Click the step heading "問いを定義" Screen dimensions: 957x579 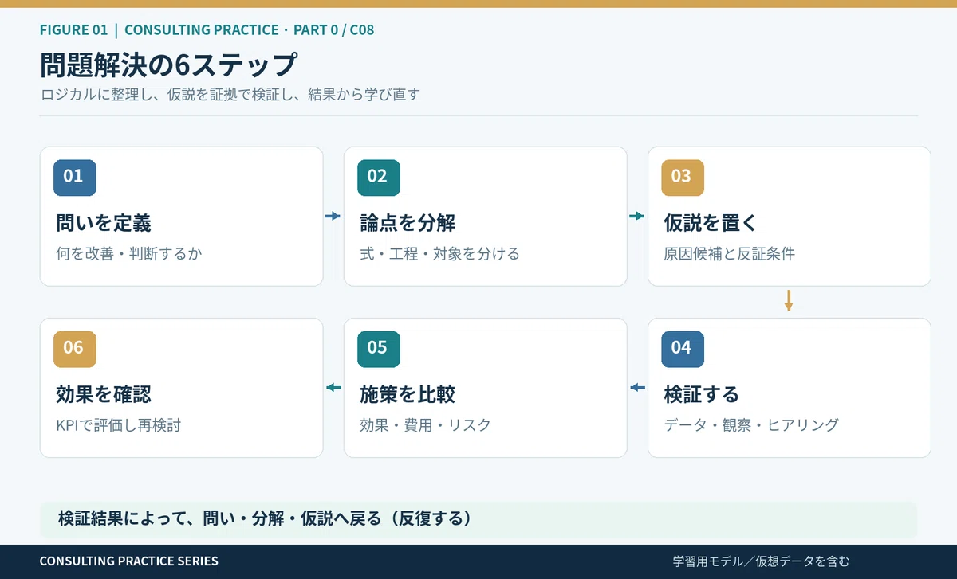point(104,223)
